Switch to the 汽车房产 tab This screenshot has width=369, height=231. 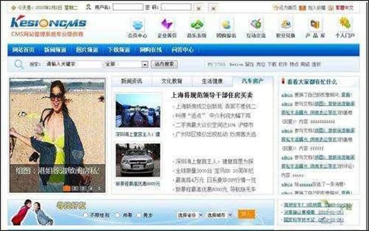pyautogui.click(x=252, y=81)
